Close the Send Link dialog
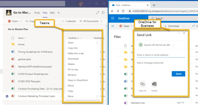198x105 pixels. (184, 33)
